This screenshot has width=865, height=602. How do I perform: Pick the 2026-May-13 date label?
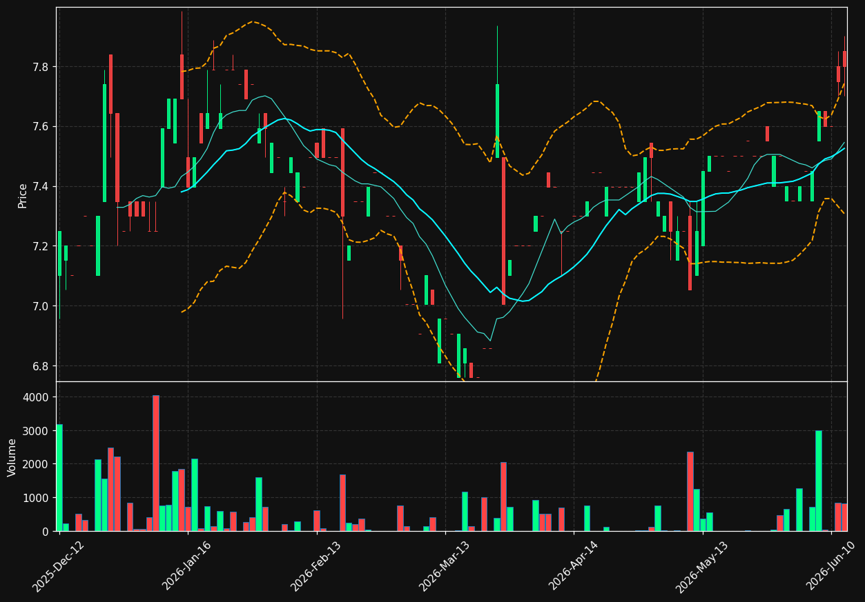(x=702, y=566)
